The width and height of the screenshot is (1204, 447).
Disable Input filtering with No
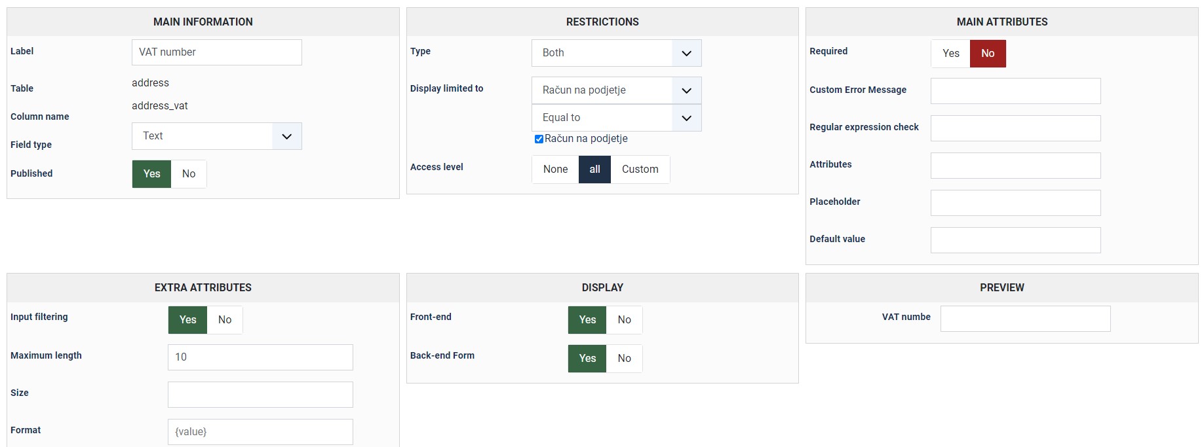(225, 320)
